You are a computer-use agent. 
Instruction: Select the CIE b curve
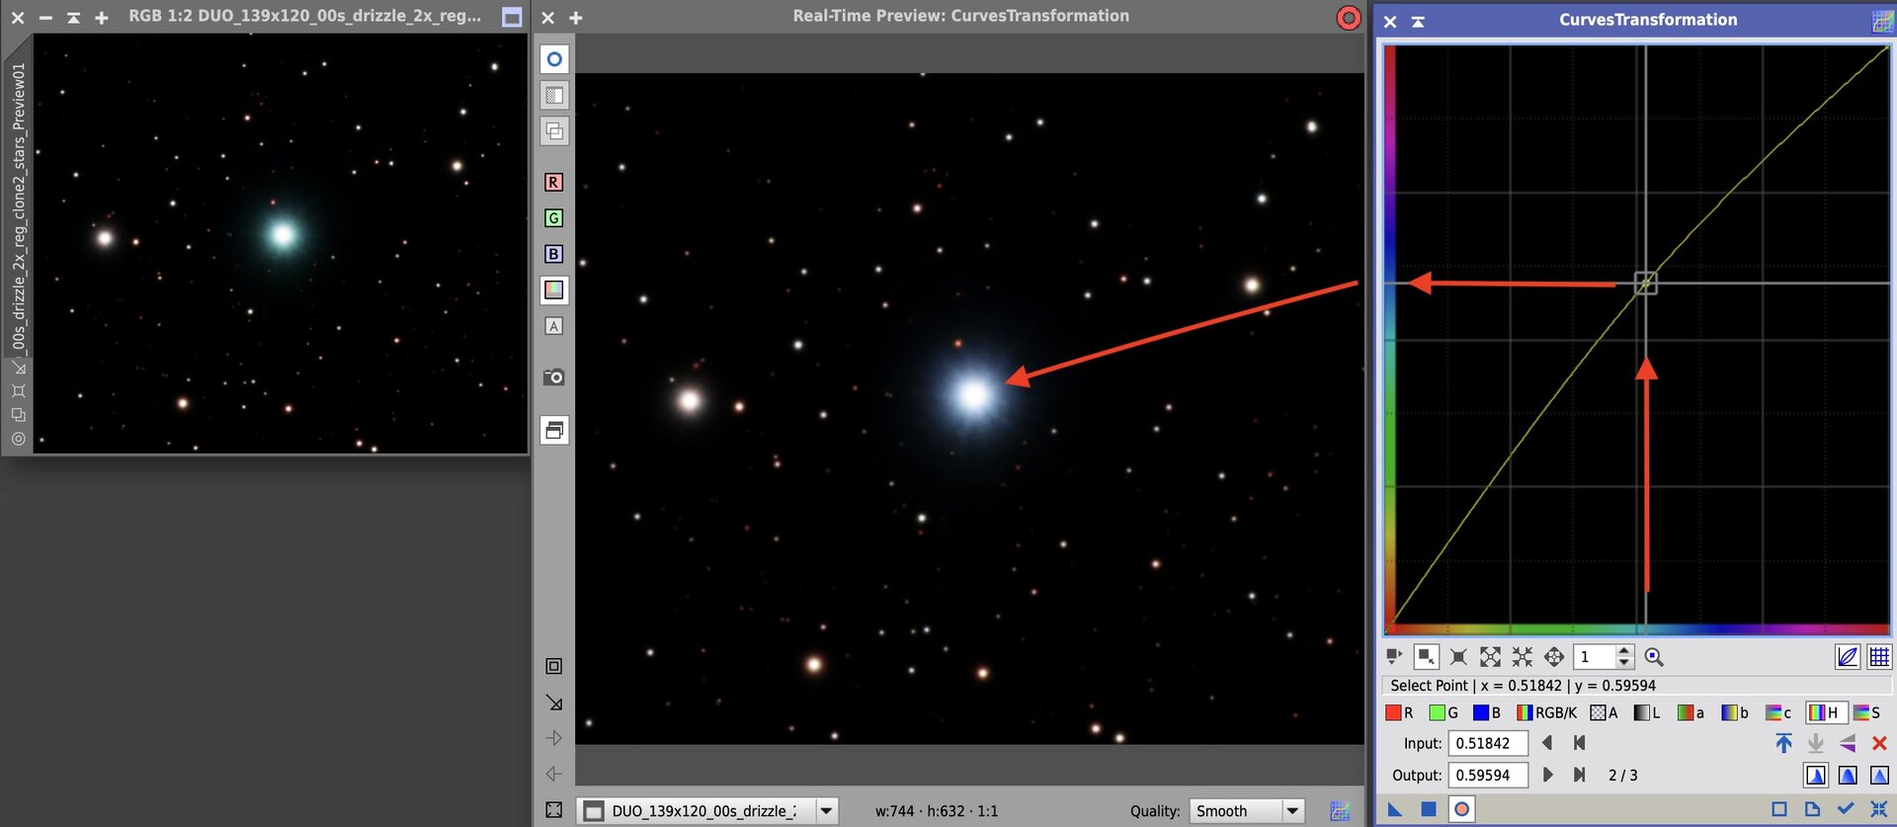[1735, 712]
